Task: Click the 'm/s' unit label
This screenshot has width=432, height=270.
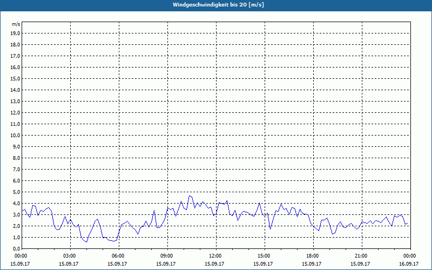Action: (x=16, y=24)
